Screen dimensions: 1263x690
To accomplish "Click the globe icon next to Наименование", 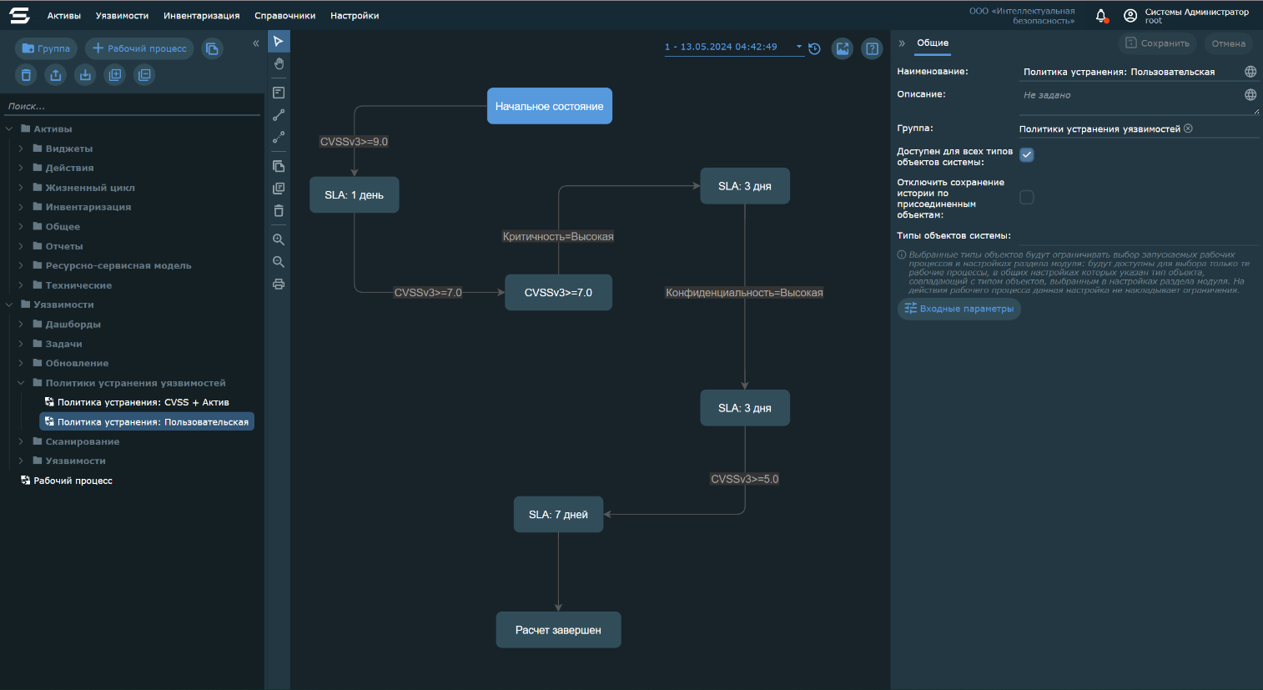I will (1250, 72).
